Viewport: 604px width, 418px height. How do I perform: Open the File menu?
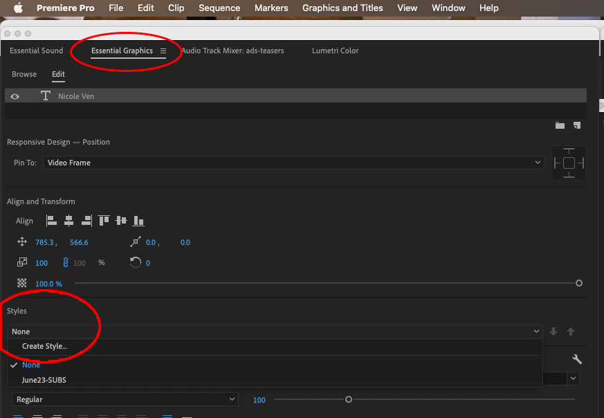coord(116,8)
